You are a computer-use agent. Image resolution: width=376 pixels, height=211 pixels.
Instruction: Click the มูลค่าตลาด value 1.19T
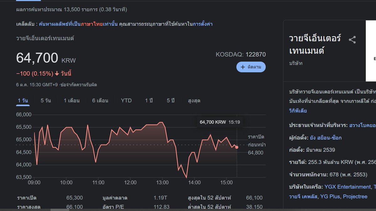pos(160,198)
